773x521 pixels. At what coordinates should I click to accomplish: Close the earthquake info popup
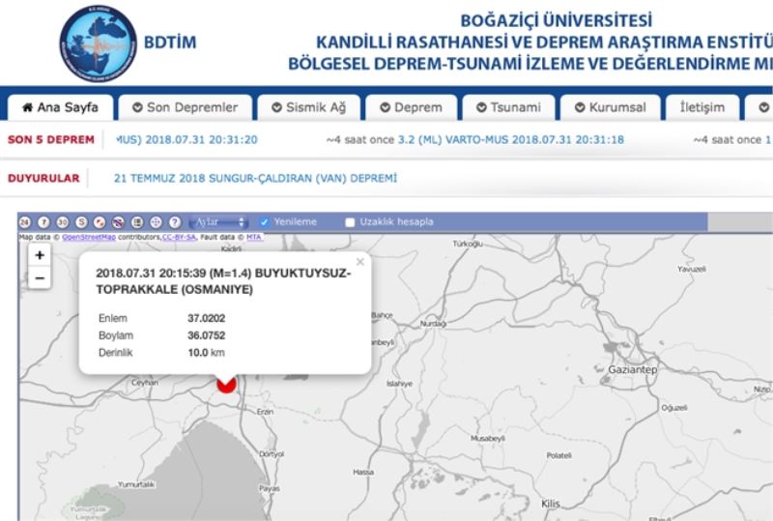[x=360, y=262]
